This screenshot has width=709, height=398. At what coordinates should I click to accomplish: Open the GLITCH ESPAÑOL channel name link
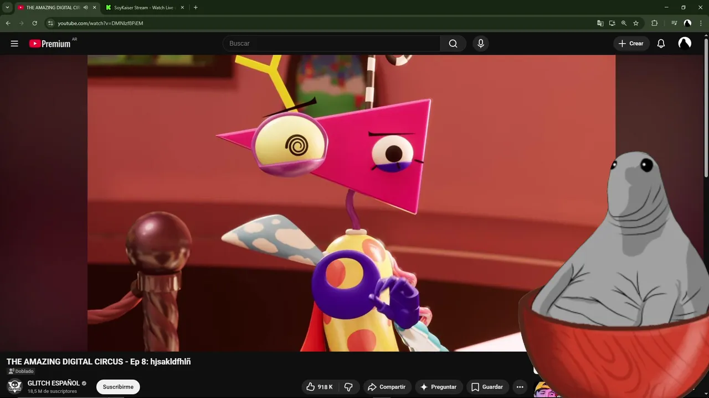(54, 383)
